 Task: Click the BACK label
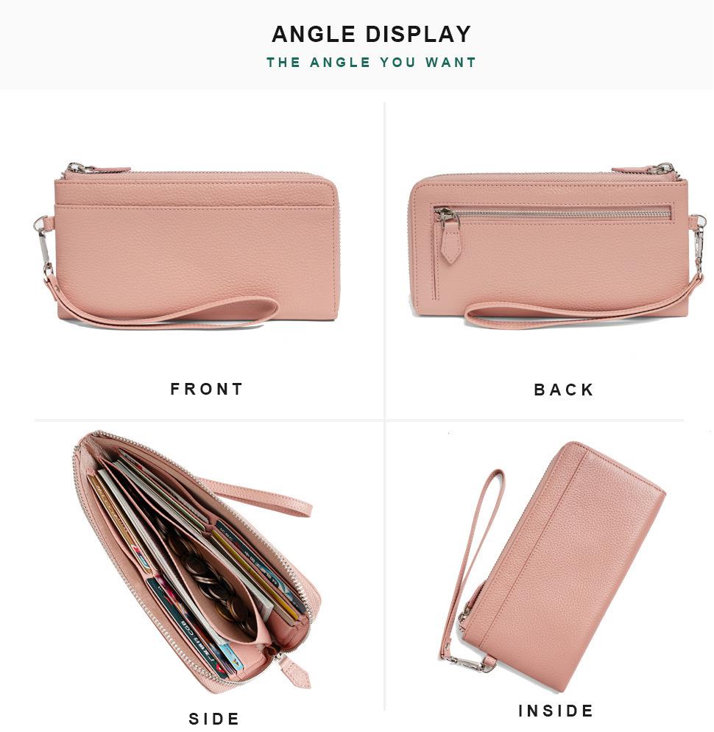564,390
